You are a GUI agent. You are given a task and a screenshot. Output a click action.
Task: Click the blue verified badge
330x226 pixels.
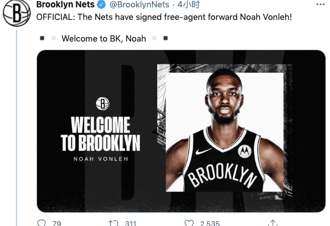[101, 5]
